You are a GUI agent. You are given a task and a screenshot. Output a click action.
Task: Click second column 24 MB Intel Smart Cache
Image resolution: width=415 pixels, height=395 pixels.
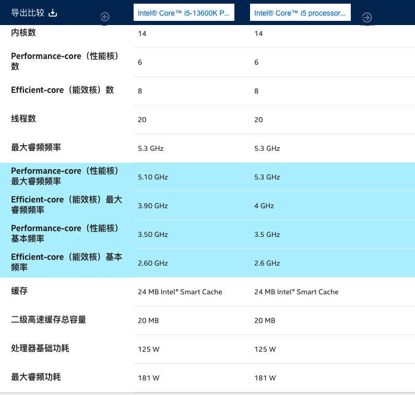point(297,292)
